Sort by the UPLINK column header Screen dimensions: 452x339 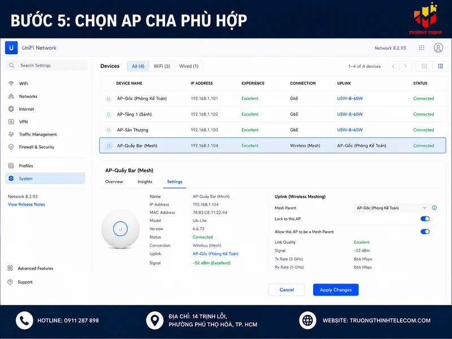pyautogui.click(x=344, y=83)
